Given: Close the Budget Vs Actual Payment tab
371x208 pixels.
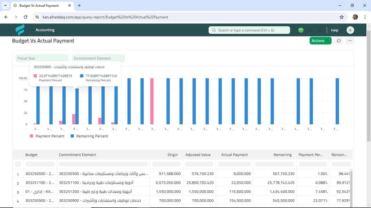Looking at the screenshot, I should (x=69, y=5).
